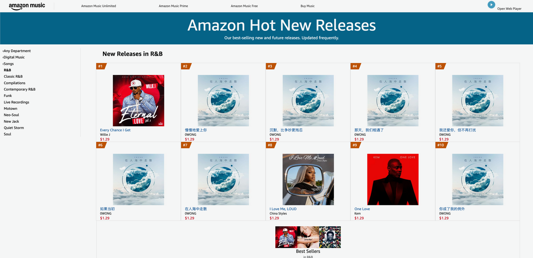Select the Quiet Storm subcategory
This screenshot has width=533, height=258.
(x=14, y=128)
